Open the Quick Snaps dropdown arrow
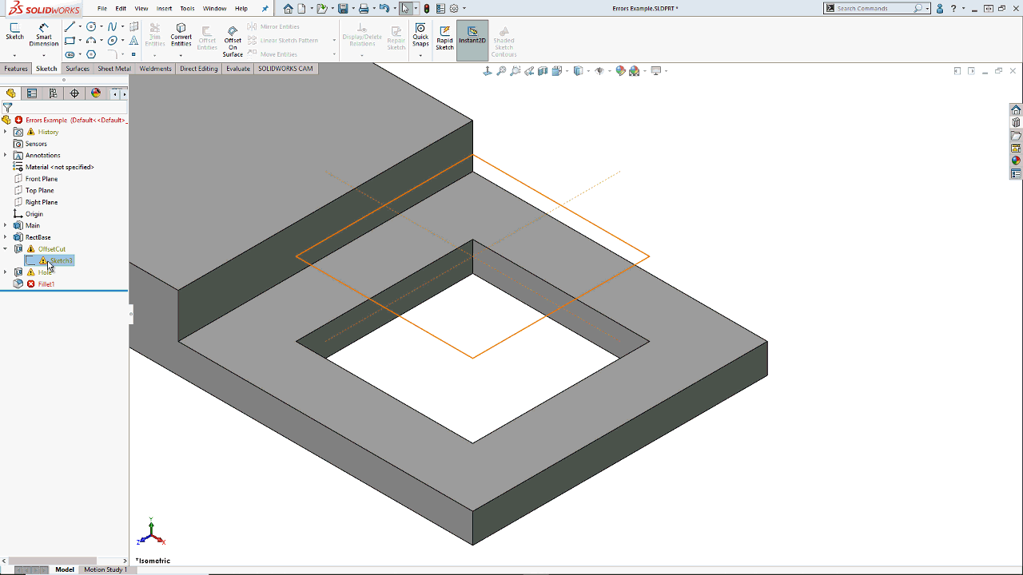The image size is (1023, 575). point(420,54)
